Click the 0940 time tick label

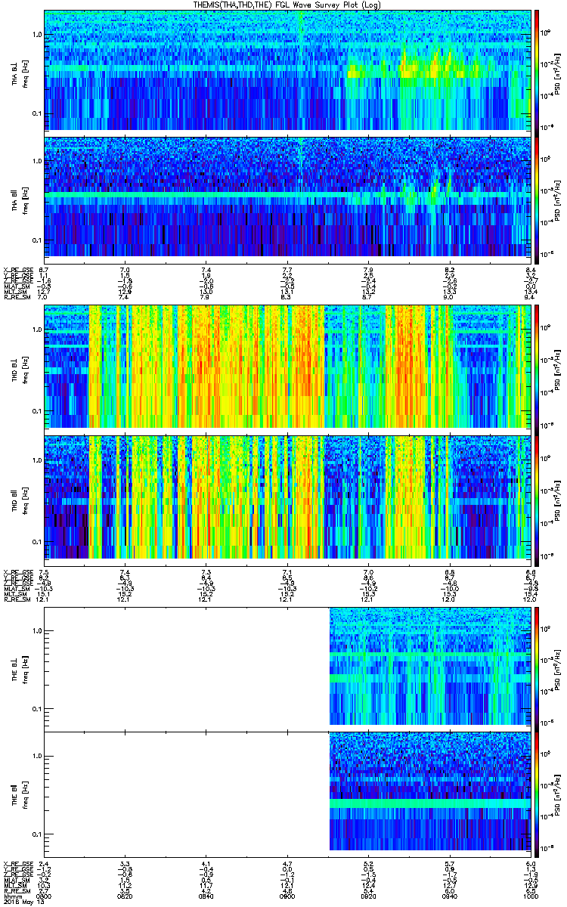[450, 896]
